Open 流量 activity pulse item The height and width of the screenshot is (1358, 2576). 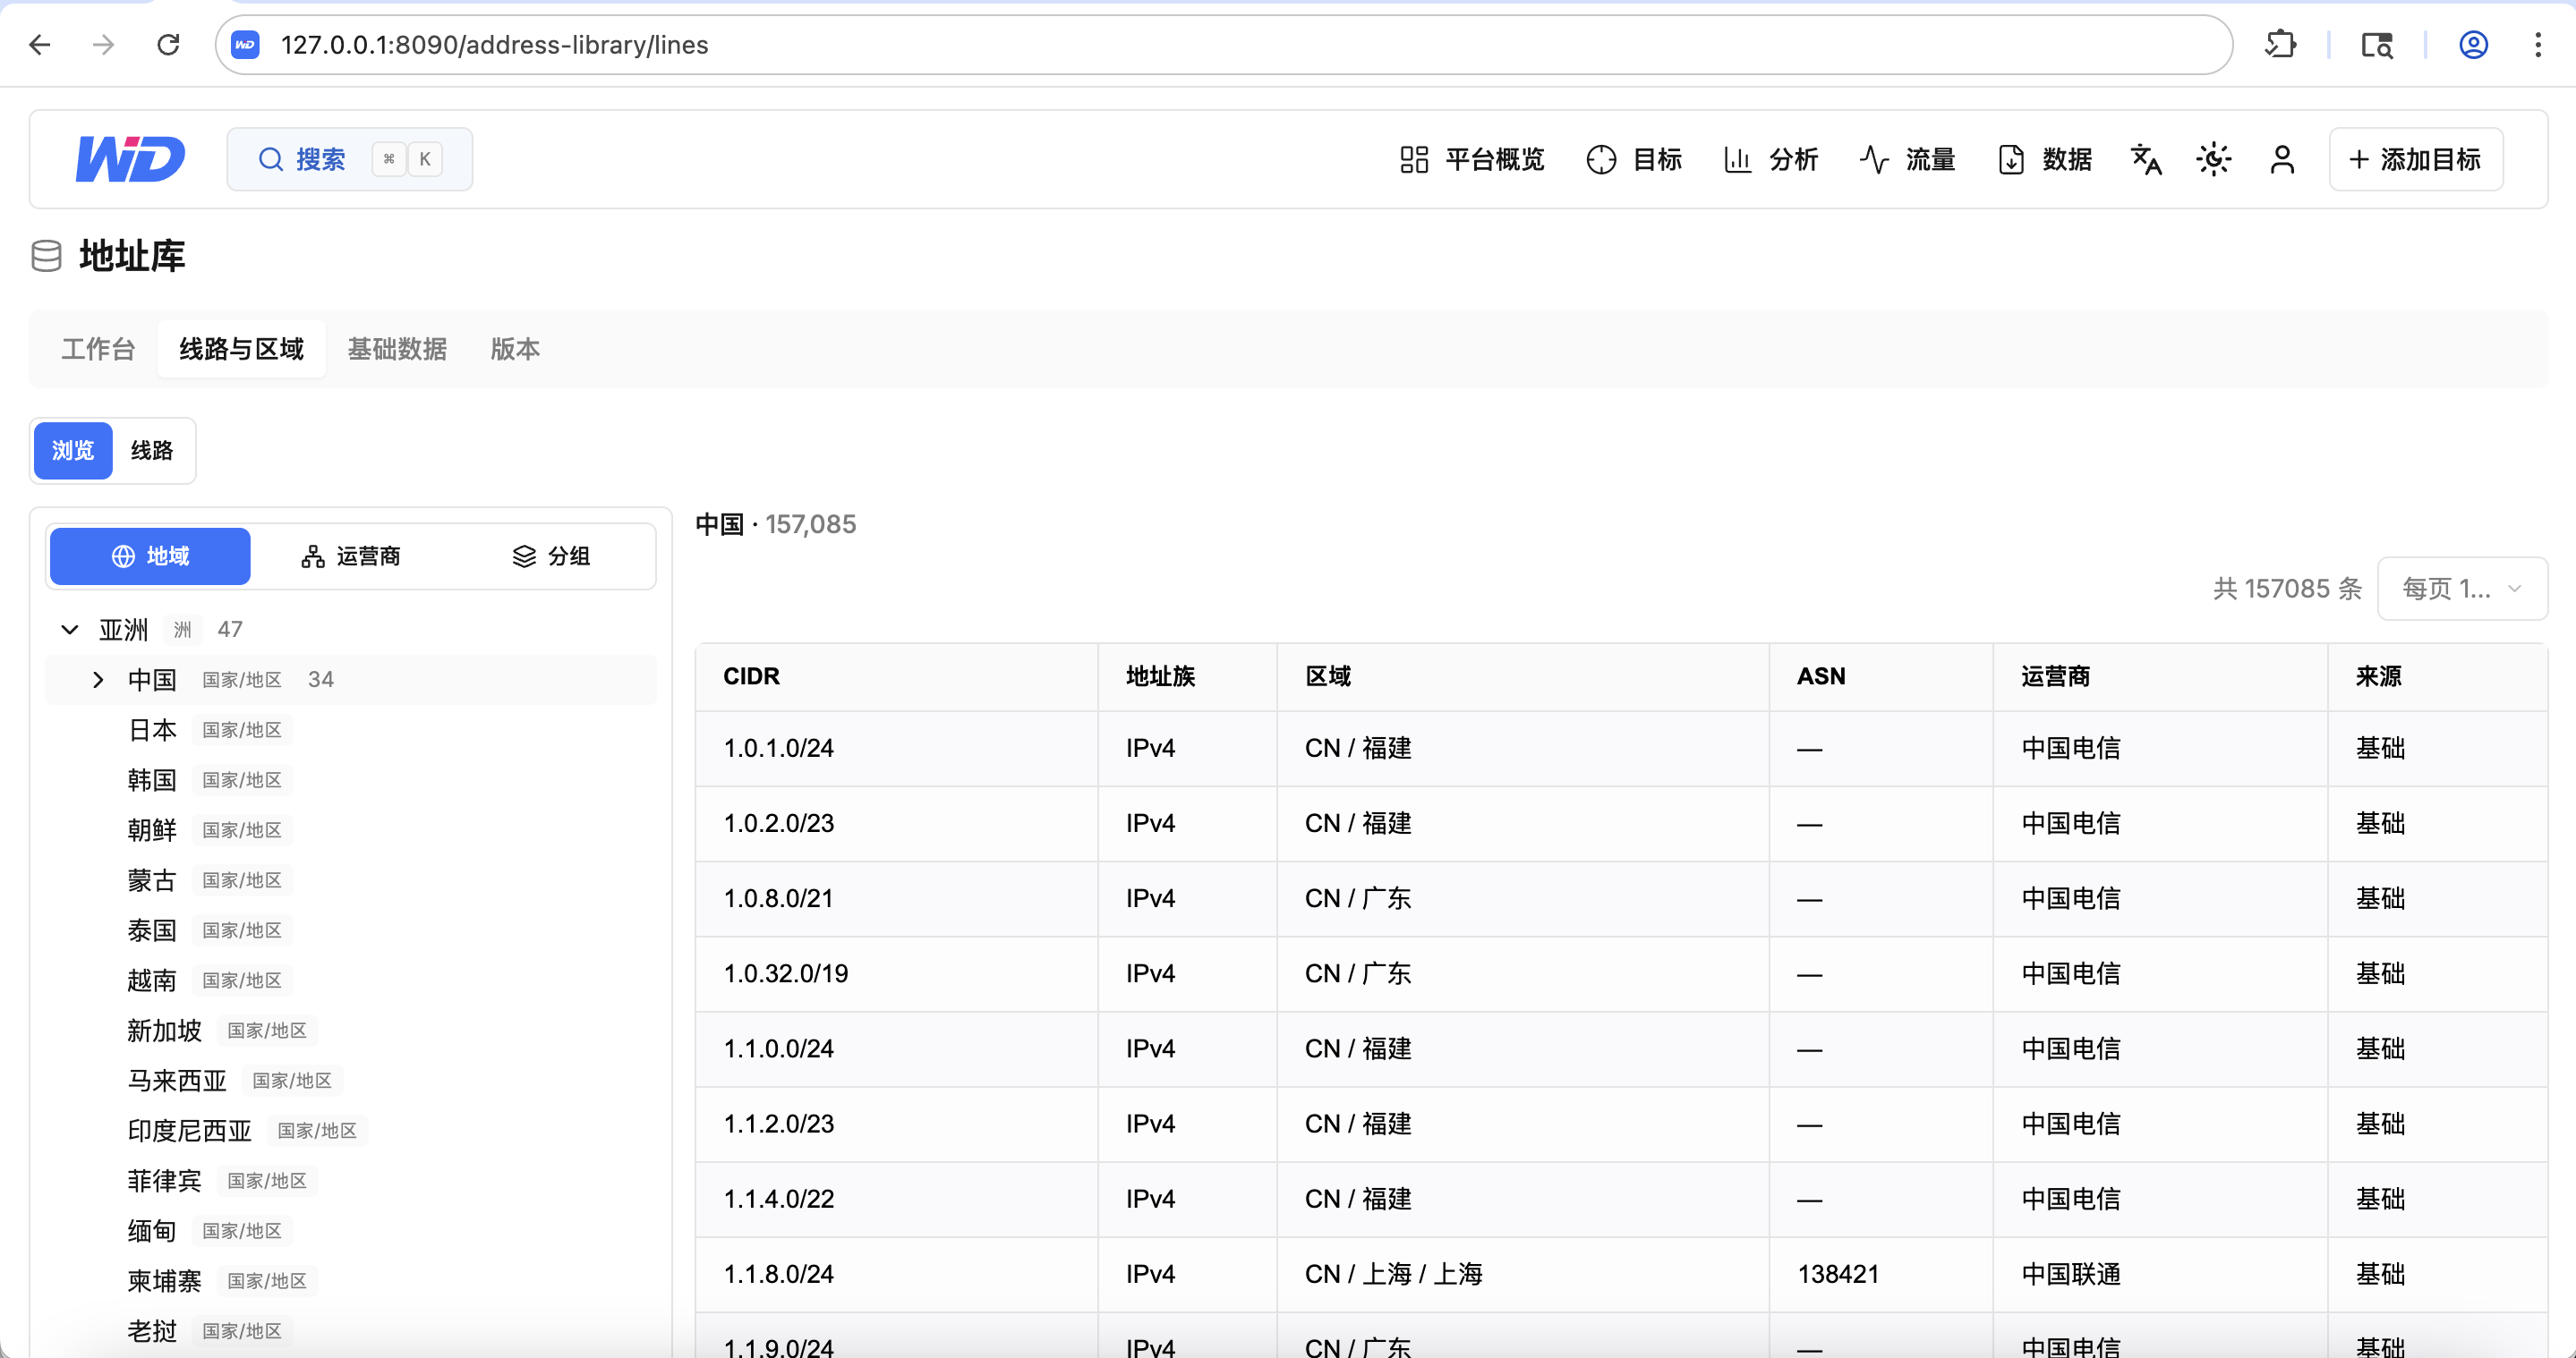pyautogui.click(x=1907, y=159)
